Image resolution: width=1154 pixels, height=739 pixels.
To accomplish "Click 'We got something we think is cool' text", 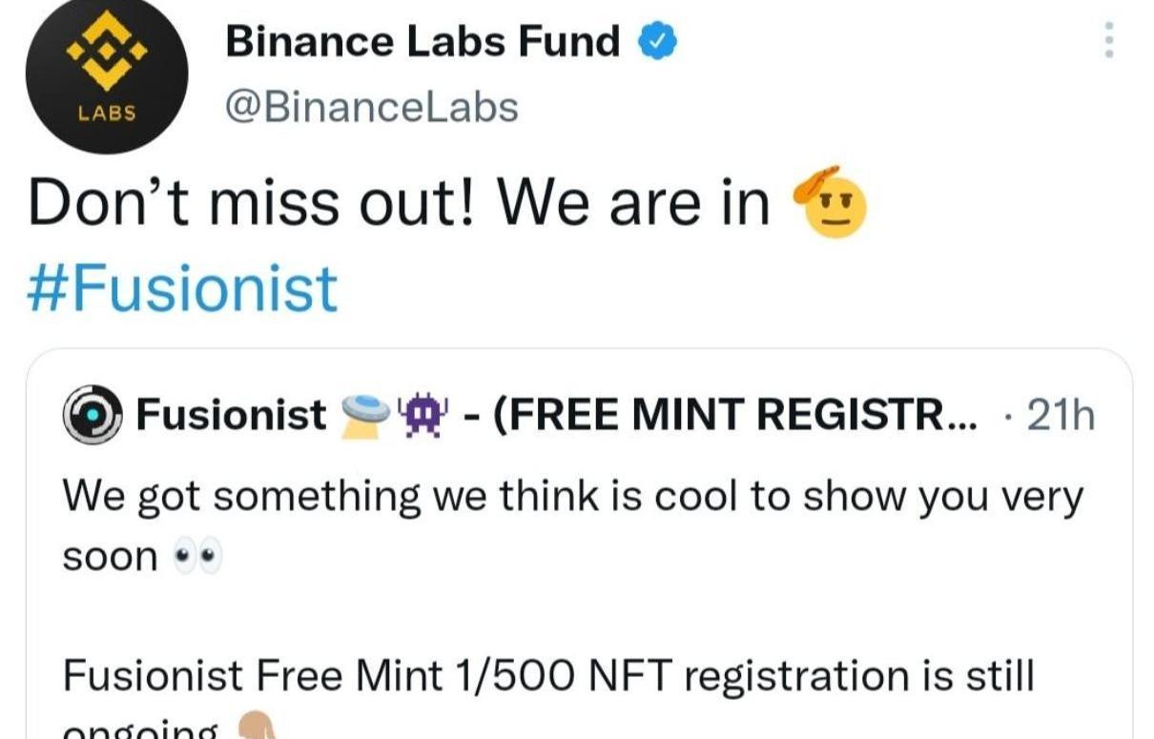I will tap(572, 497).
